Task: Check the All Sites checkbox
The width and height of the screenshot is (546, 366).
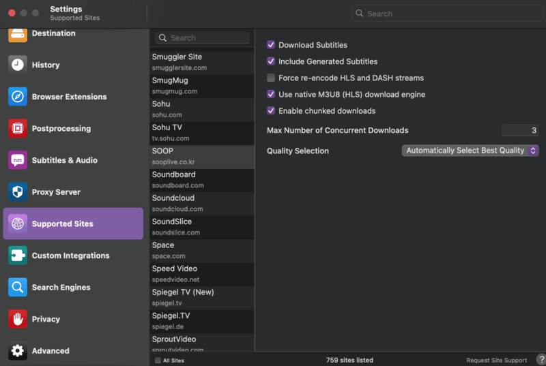Action: 158,360
